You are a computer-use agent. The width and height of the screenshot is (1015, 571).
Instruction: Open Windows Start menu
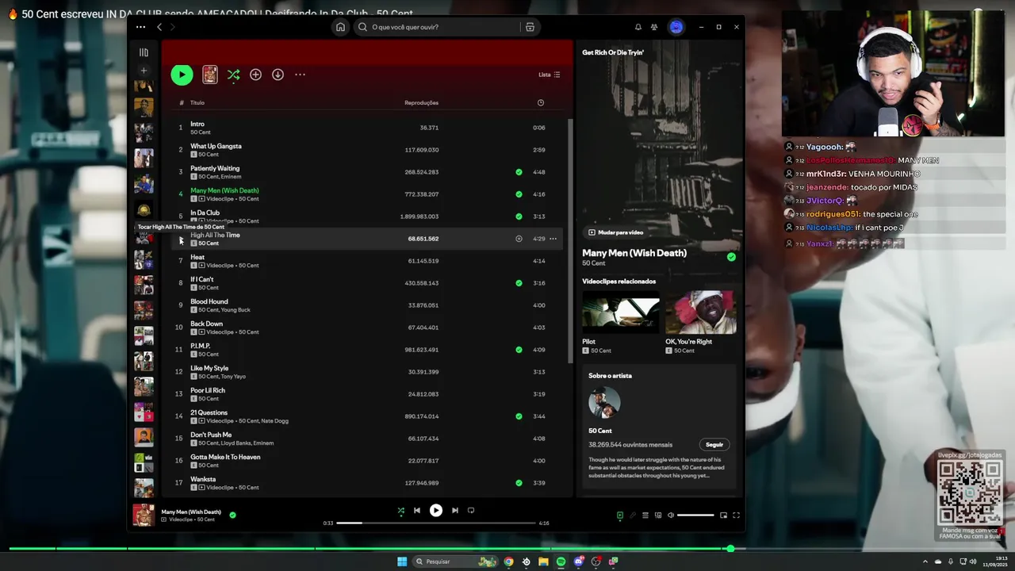402,561
